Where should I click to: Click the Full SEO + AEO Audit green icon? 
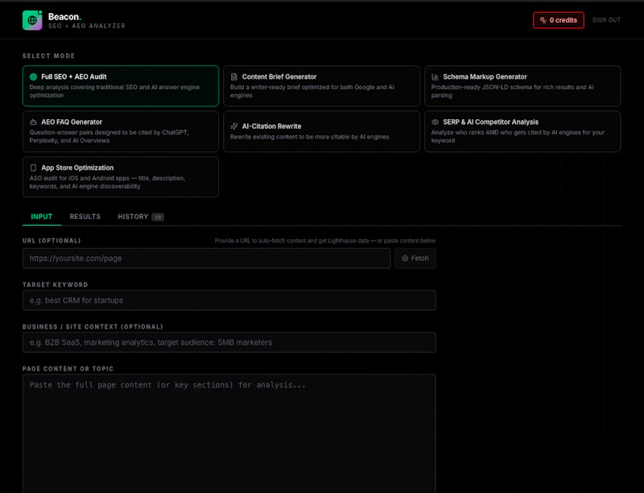33,77
